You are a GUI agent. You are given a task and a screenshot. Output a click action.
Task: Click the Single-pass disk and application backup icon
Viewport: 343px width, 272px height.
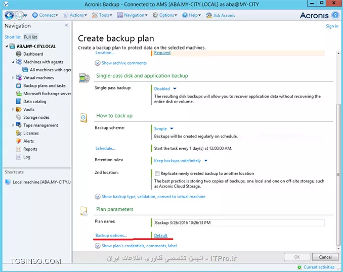pyautogui.click(x=84, y=78)
